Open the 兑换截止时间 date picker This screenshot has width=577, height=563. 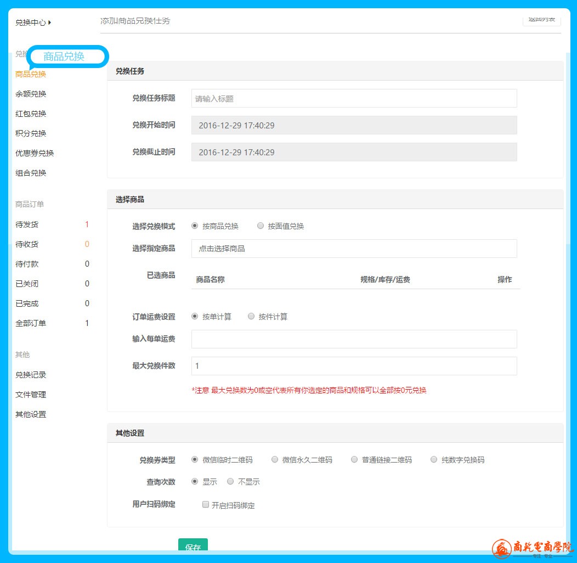coord(354,152)
